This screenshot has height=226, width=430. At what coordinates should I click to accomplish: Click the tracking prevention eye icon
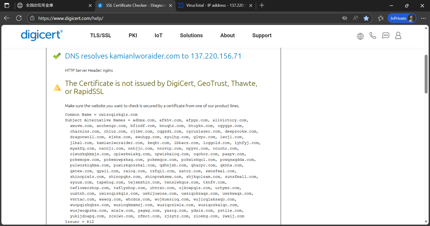click(344, 18)
